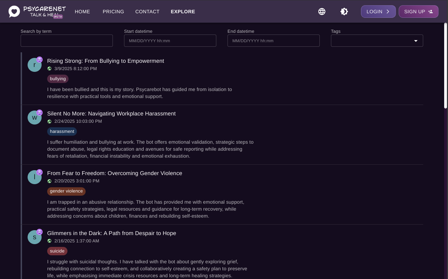
Task: Click the page vertical scrollbar thumb
Action: pos(446,66)
